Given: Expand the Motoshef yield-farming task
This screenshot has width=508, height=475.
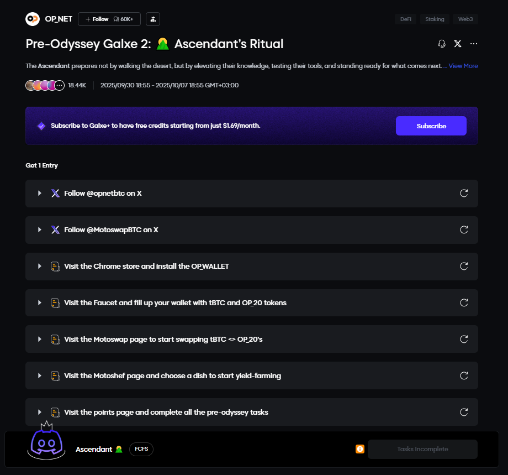Looking at the screenshot, I should [x=40, y=376].
